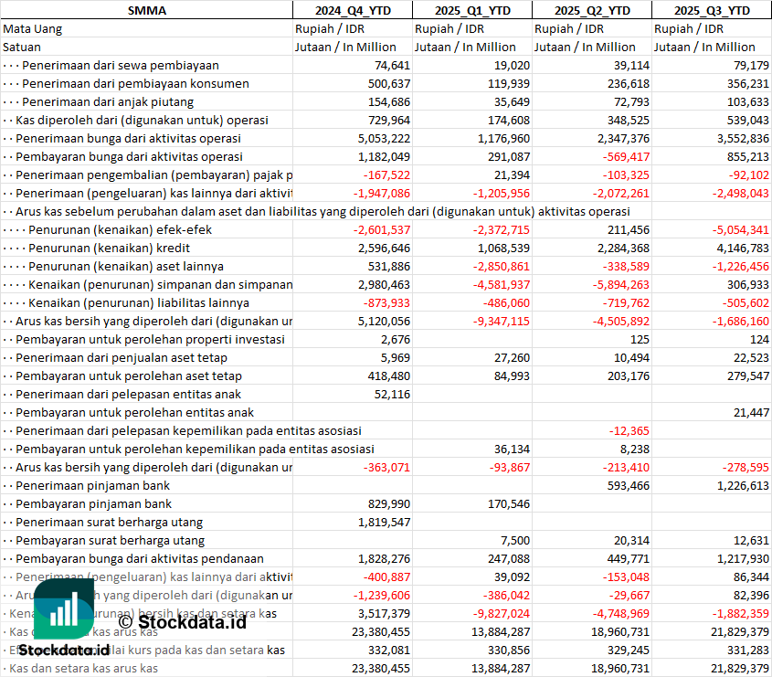Screen dimensions: 772x677
Task: Select Penerimaan dari penjualan aset tetap label
Action: pos(122,357)
